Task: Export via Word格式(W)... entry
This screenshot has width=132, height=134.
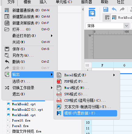Action: point(87,88)
